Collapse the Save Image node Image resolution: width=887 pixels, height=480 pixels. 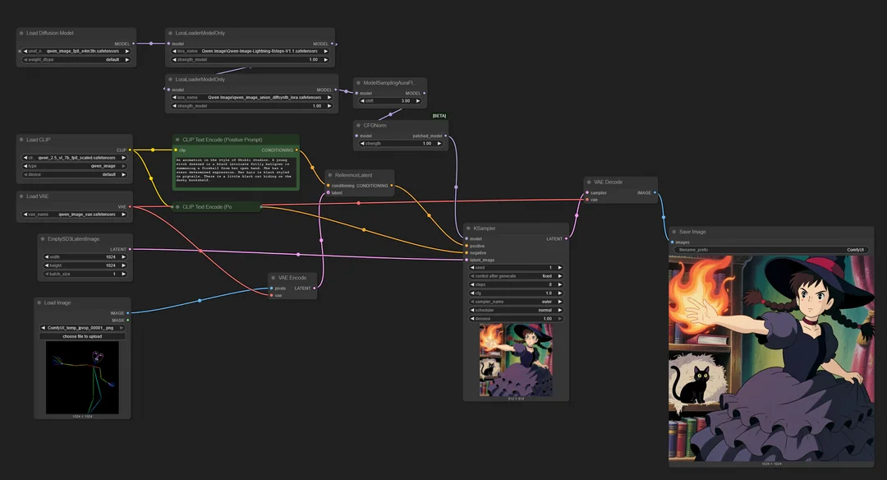pyautogui.click(x=673, y=232)
